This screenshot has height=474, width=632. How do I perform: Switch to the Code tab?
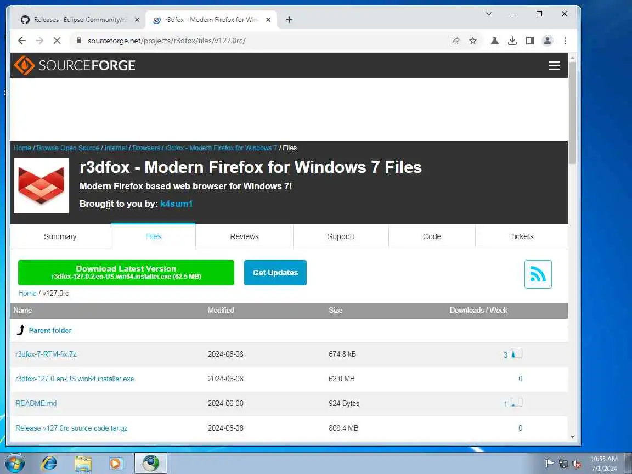(x=432, y=236)
